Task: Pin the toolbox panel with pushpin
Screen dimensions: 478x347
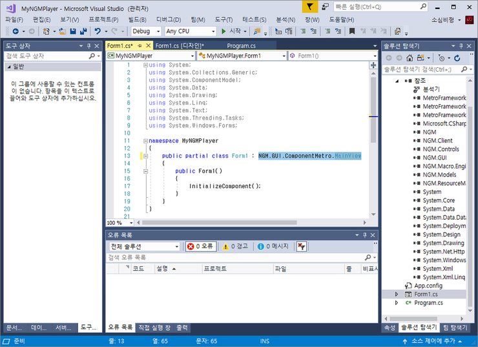Action: (88, 46)
